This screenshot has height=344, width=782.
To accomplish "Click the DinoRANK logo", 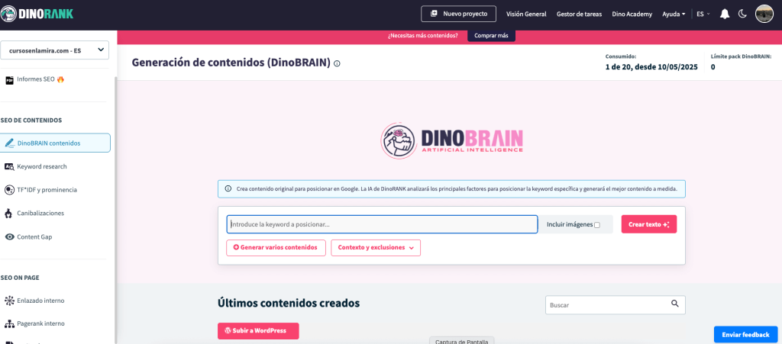I will coord(37,14).
